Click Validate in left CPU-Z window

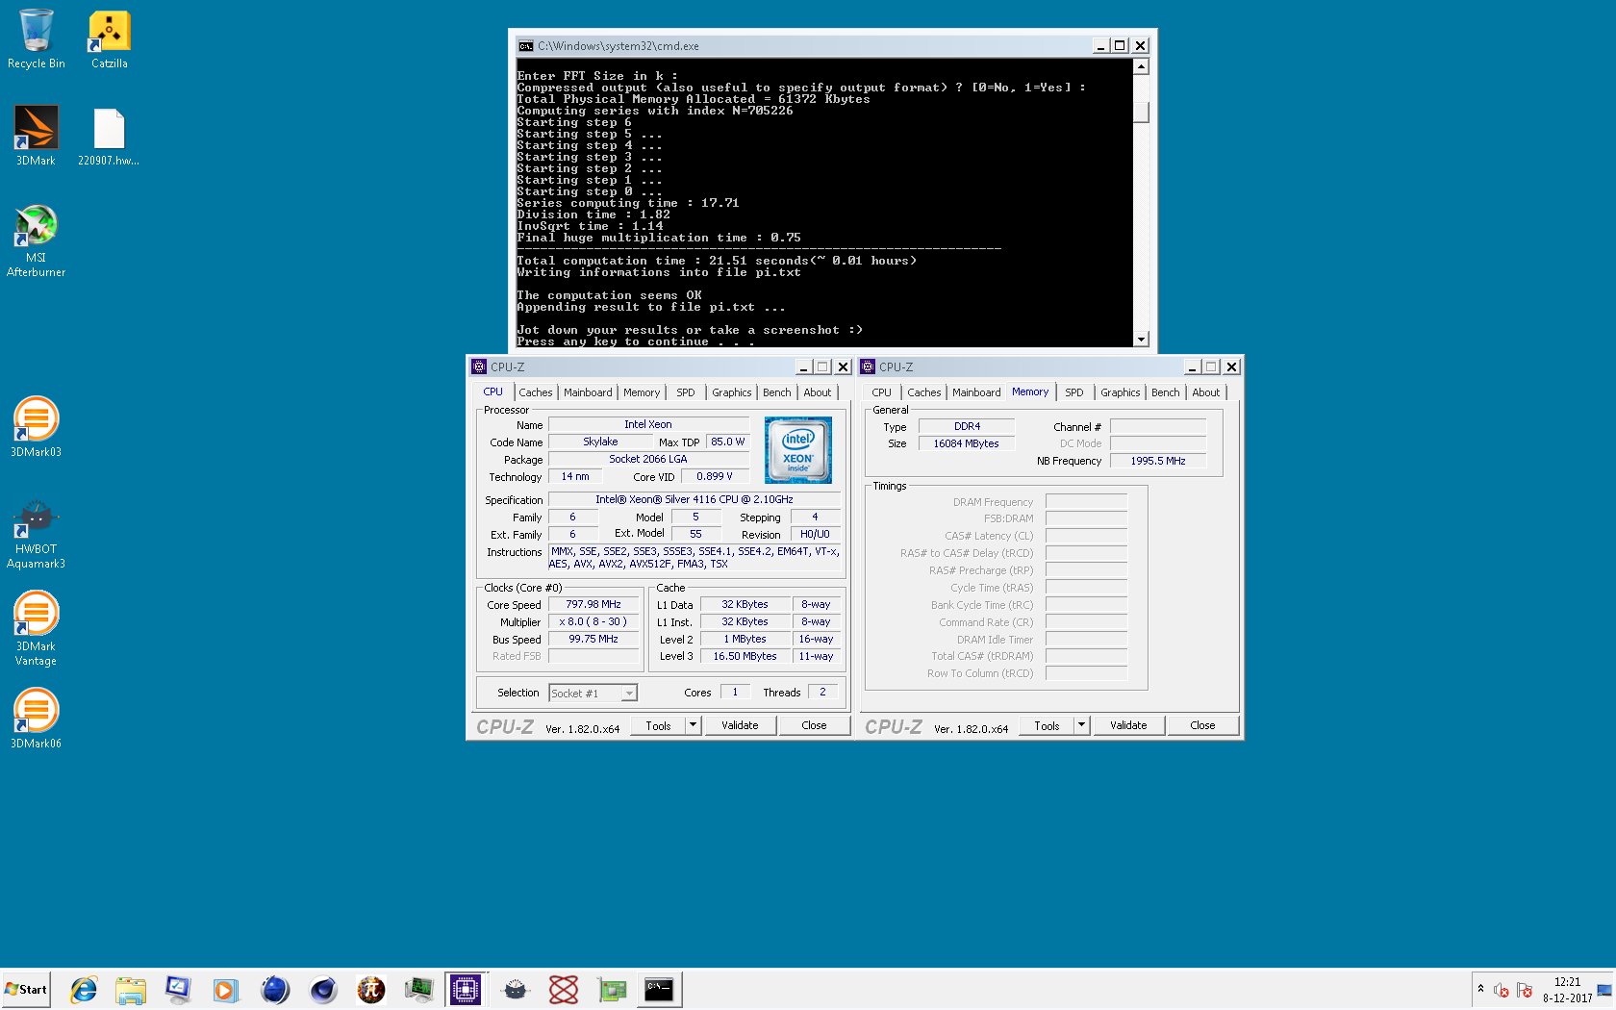click(740, 725)
